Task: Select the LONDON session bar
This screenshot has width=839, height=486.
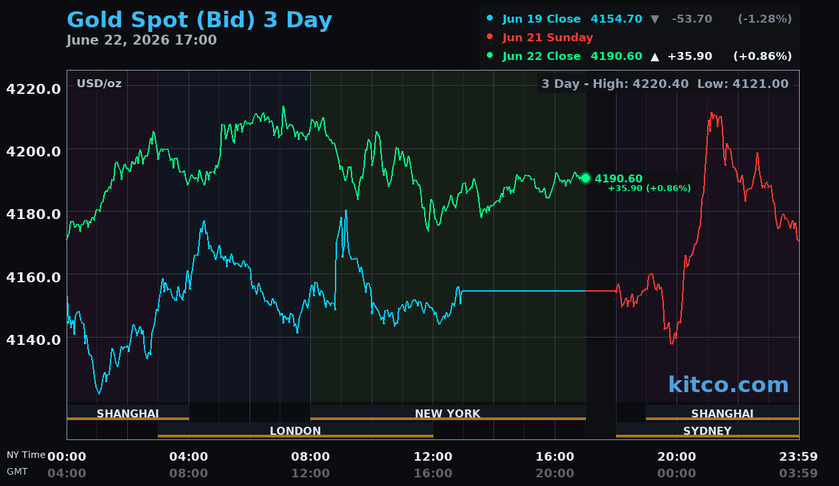Action: pos(295,431)
